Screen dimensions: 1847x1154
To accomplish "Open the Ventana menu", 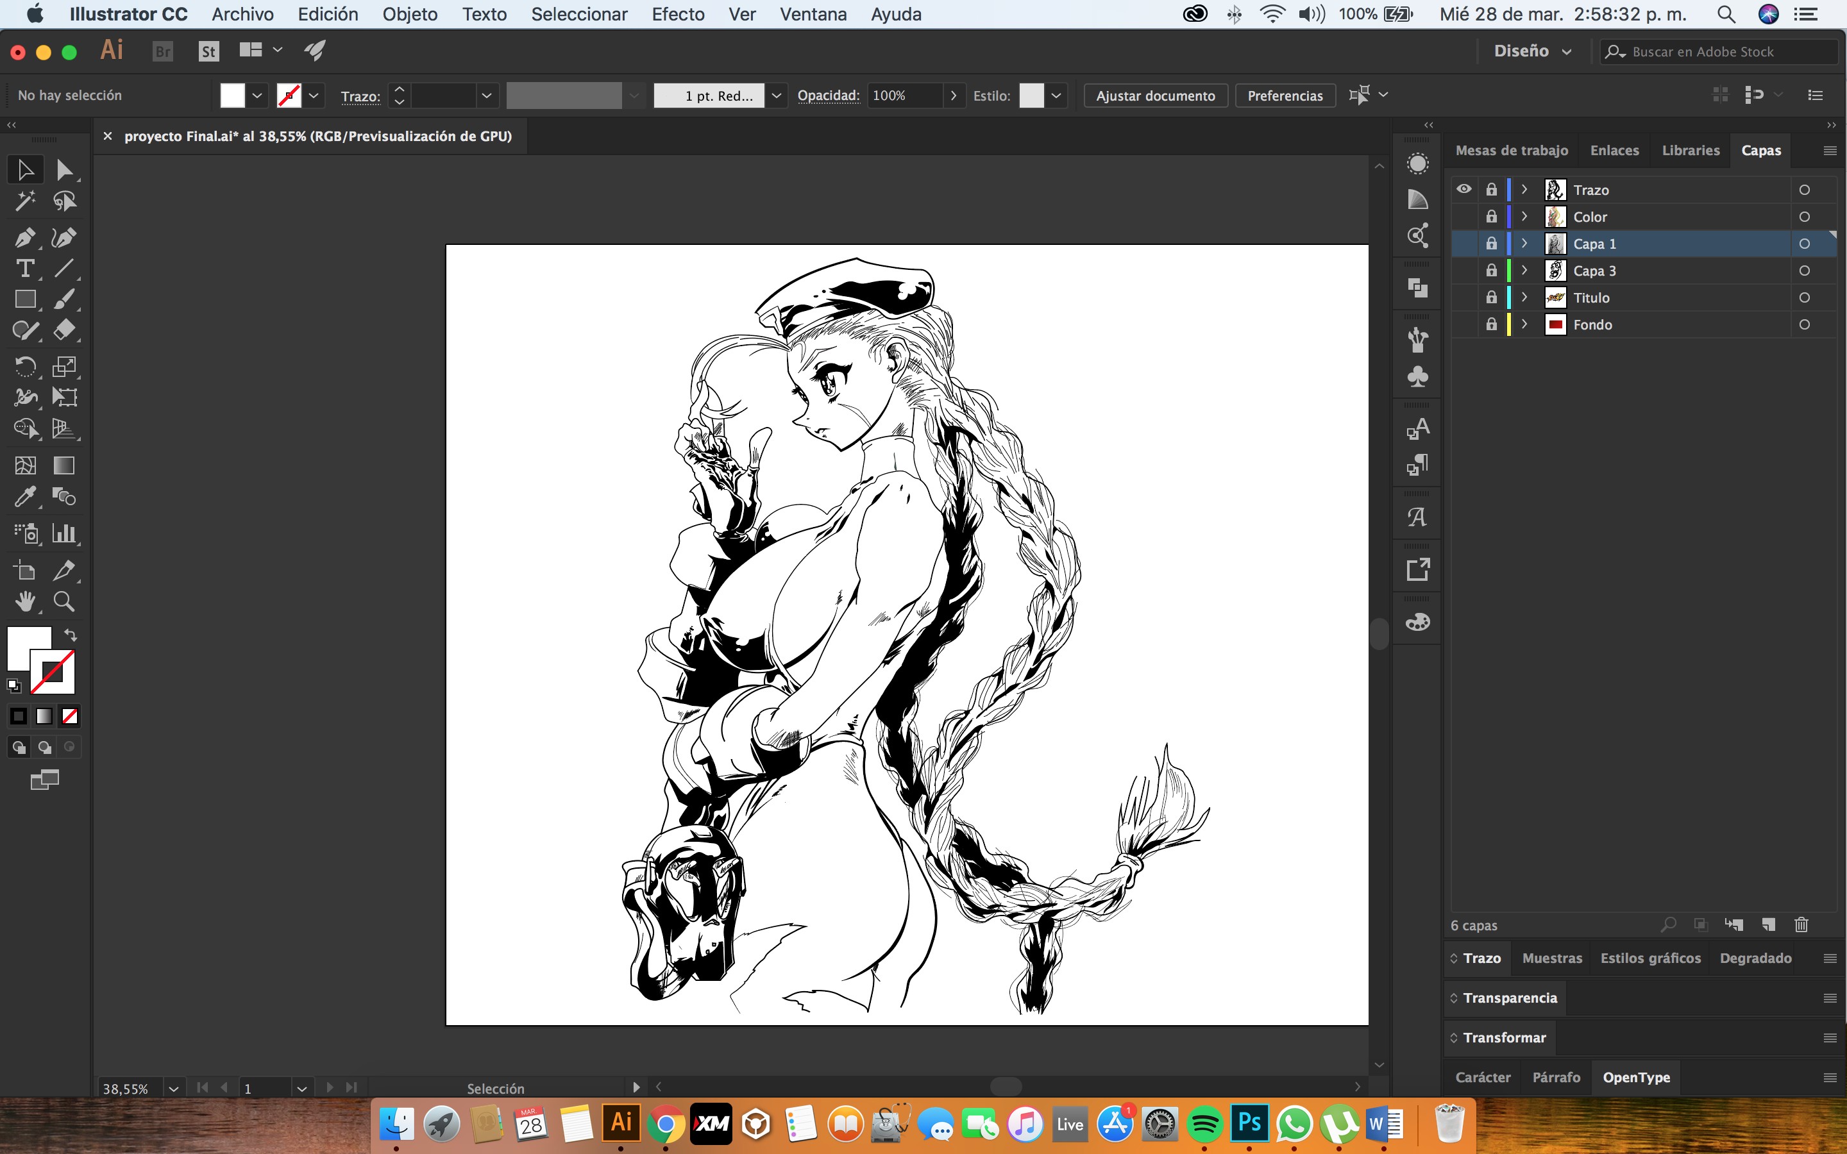I will (813, 13).
